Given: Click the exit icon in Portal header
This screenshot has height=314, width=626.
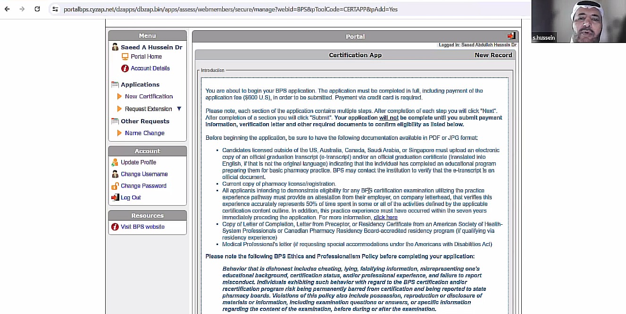Looking at the screenshot, I should click(511, 36).
